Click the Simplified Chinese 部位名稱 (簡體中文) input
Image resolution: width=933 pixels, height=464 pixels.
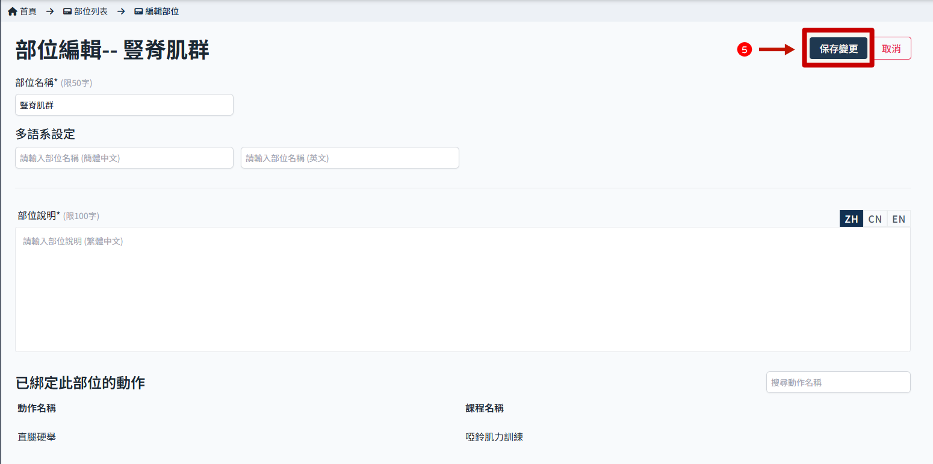click(x=124, y=158)
